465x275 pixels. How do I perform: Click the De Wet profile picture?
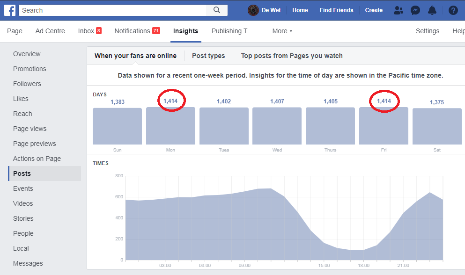click(x=253, y=10)
